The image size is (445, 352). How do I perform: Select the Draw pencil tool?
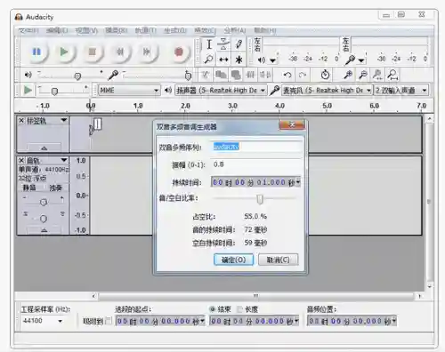[239, 44]
